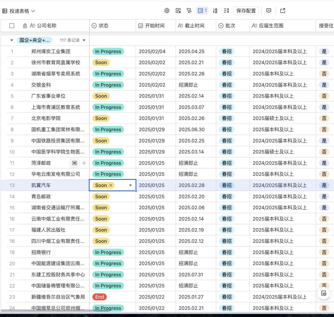This screenshot has width=334, height=317.
Task: Click the Soon tag for 徐州市教育局直属学校
Action: [x=101, y=63]
